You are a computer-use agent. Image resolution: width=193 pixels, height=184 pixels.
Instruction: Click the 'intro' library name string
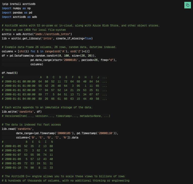[x=47, y=38]
